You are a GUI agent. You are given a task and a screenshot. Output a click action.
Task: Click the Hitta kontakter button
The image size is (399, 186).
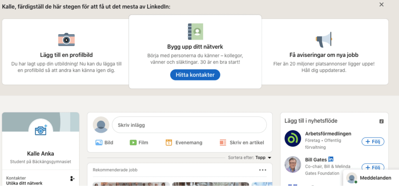(x=195, y=75)
